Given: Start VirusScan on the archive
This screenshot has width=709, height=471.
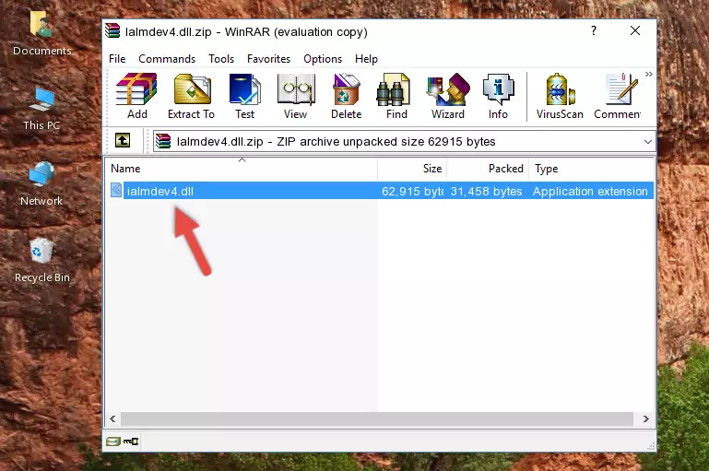Looking at the screenshot, I should point(560,96).
